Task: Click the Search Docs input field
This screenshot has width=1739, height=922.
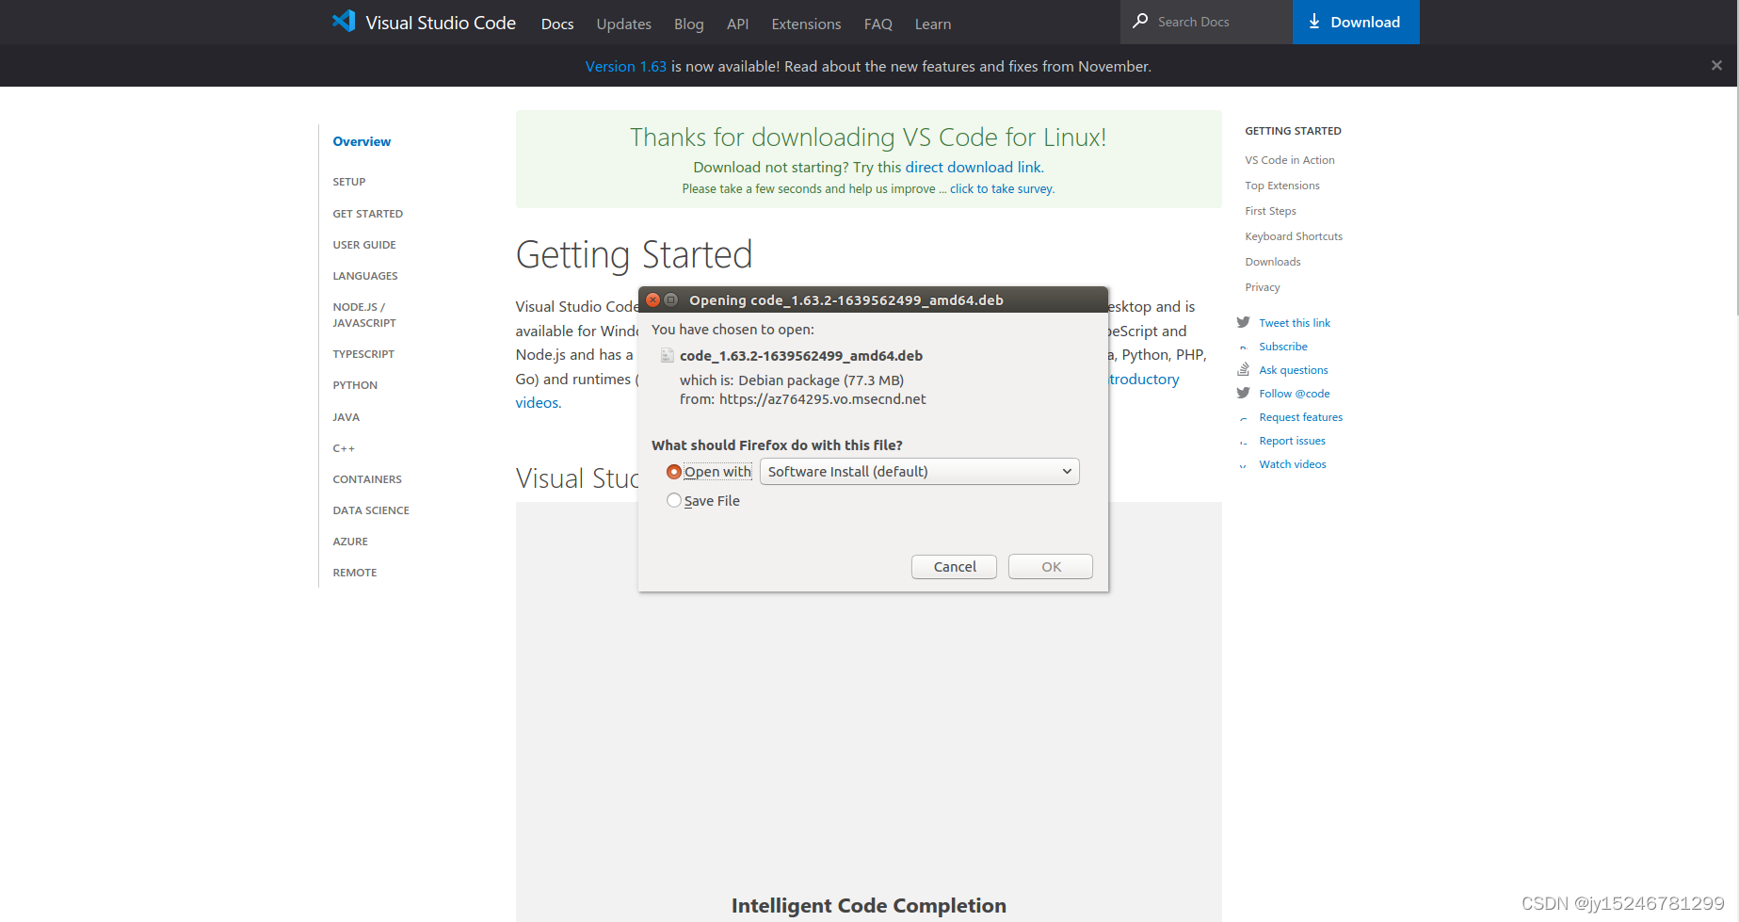Action: (1206, 22)
